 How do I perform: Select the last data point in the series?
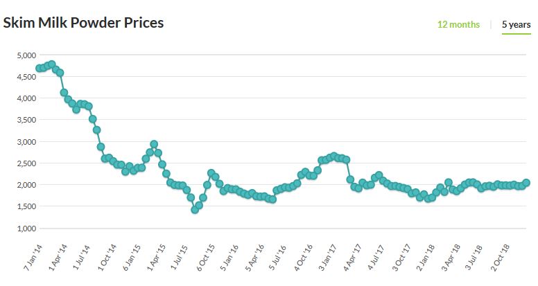pyautogui.click(x=526, y=183)
